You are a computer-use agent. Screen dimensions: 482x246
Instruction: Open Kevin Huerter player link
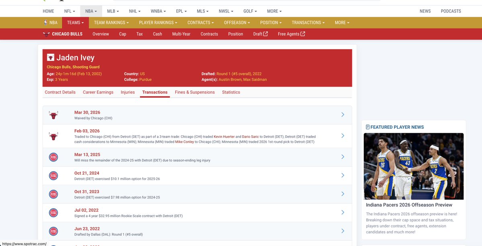[224, 137]
